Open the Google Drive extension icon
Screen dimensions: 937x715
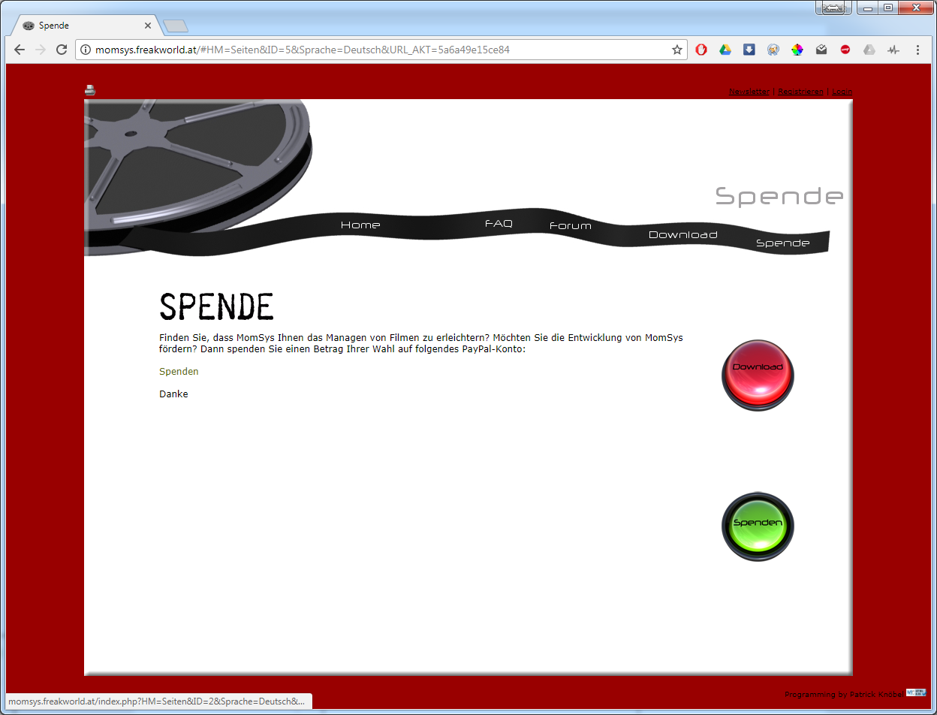[725, 50]
